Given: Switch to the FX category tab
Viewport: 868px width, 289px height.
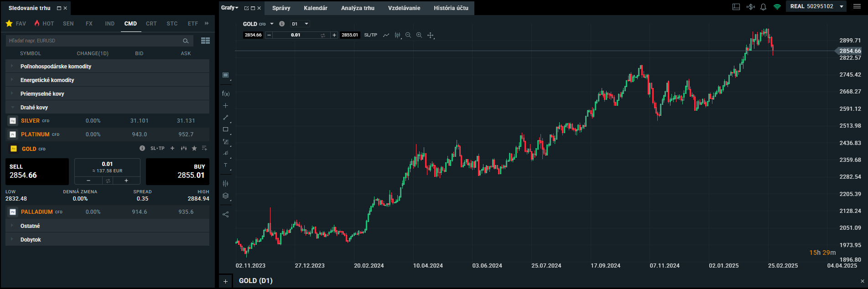Looking at the screenshot, I should click(x=89, y=24).
